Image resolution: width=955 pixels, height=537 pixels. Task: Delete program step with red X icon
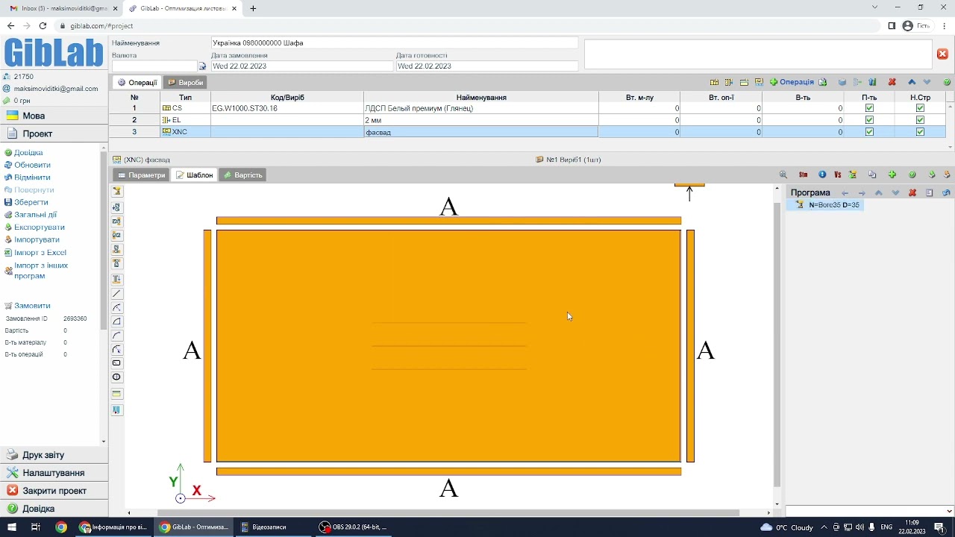pos(912,192)
